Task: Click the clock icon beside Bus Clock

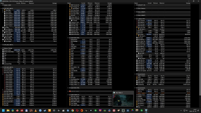Action: (3, 27)
